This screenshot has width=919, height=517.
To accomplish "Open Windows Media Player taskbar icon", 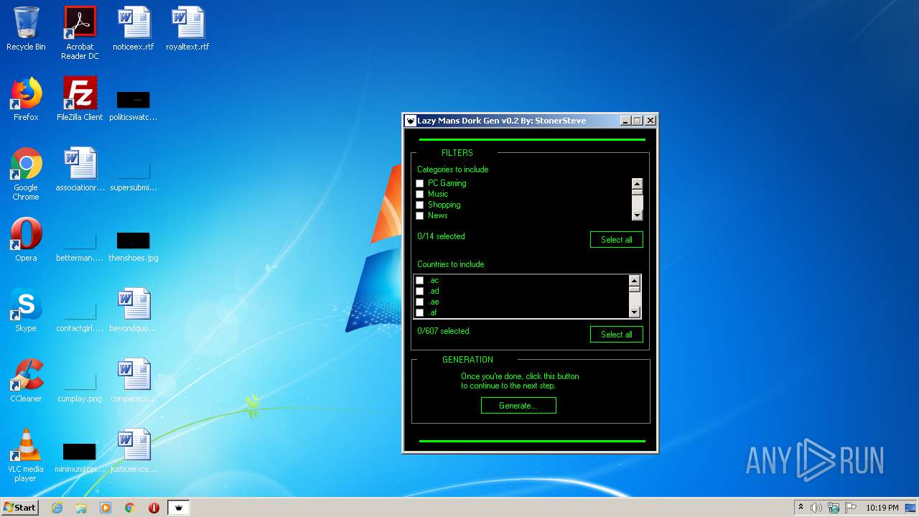I will coord(106,508).
